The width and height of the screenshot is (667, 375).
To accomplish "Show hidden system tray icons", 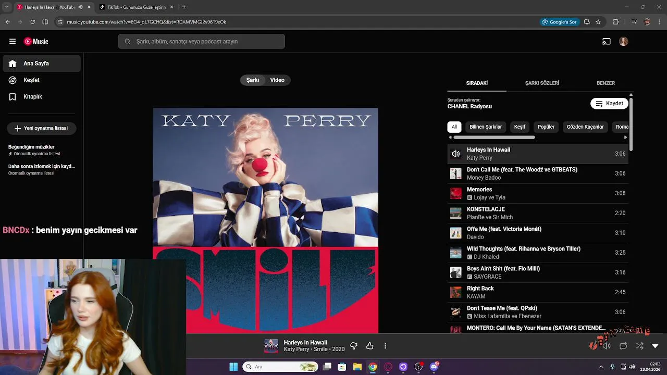I will click(602, 367).
